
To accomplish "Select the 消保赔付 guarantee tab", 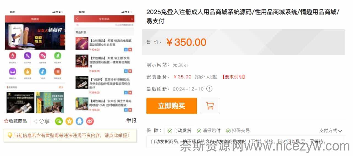I will 209,131.
